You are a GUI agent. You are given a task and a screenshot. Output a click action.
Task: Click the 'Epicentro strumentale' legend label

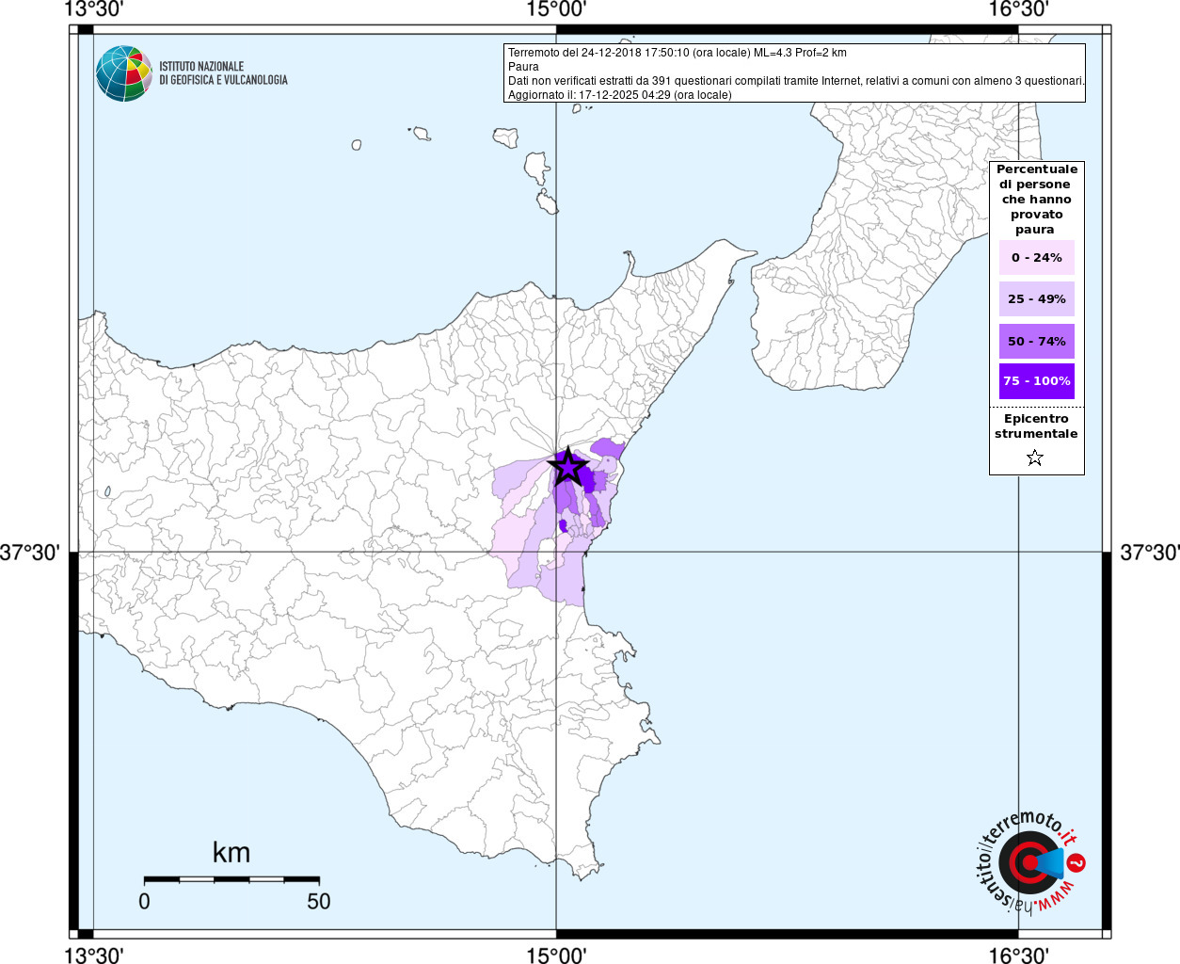(x=1036, y=426)
